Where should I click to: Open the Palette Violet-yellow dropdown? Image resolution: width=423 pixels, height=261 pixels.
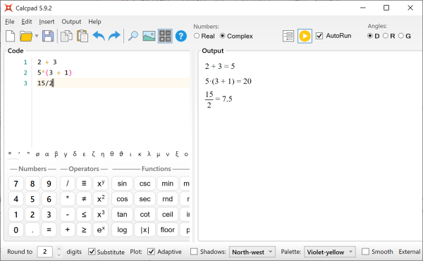(x=330, y=252)
